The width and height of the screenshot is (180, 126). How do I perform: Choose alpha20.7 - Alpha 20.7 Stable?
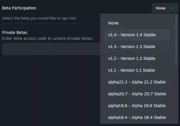tap(137, 94)
